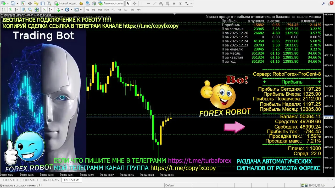The image size is (335, 188).
Task: Expand the templates dropdown arrow
Action: pyautogui.click(x=81, y=10)
